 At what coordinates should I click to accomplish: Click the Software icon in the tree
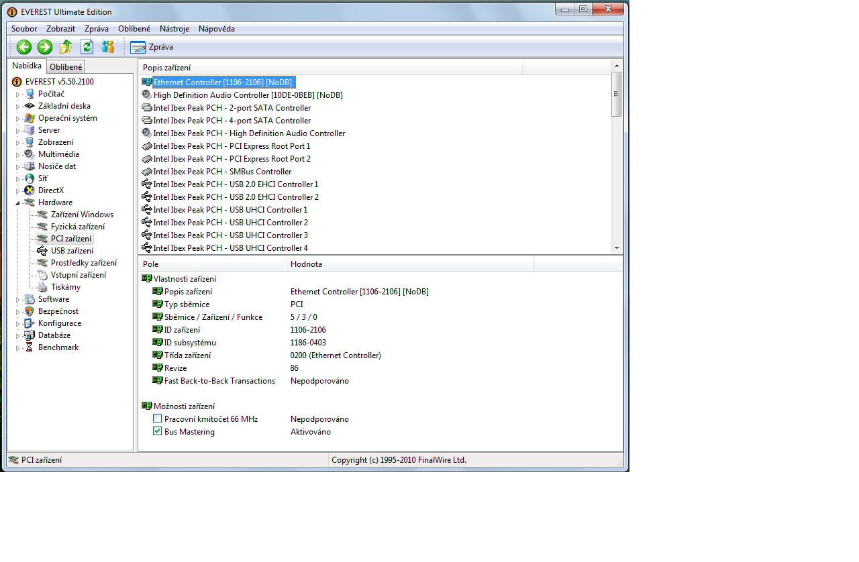(x=30, y=299)
